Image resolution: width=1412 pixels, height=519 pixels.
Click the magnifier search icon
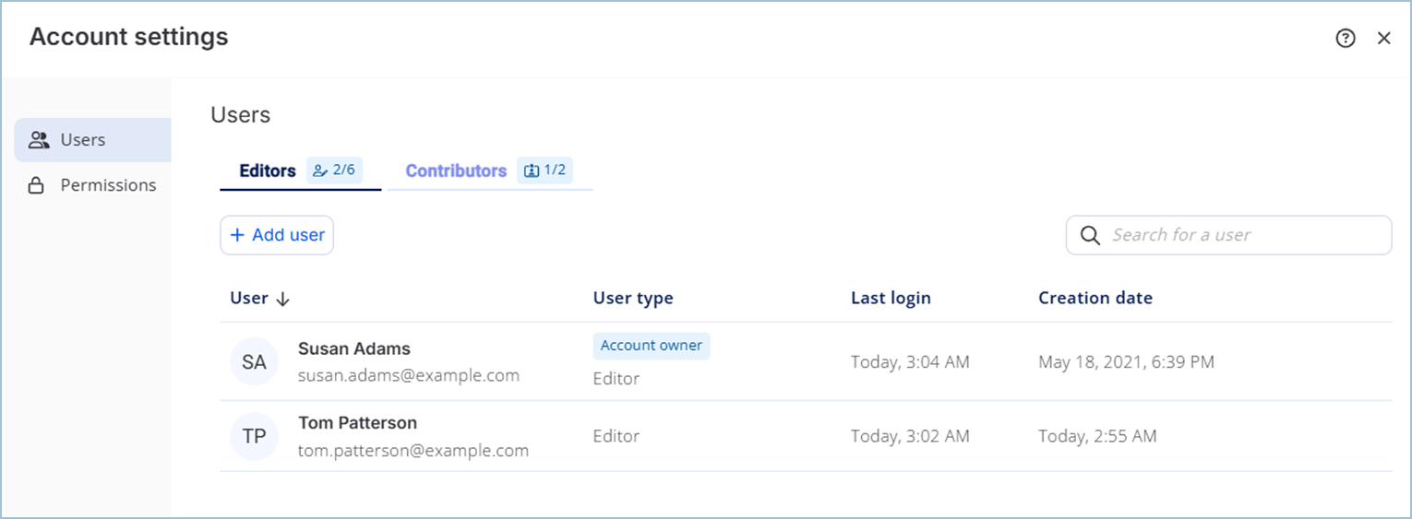point(1090,235)
